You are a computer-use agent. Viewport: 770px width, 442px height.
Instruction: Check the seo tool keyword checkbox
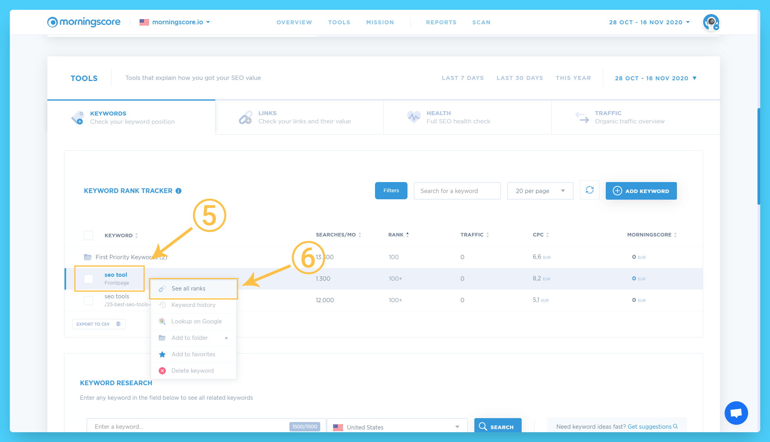click(x=89, y=279)
